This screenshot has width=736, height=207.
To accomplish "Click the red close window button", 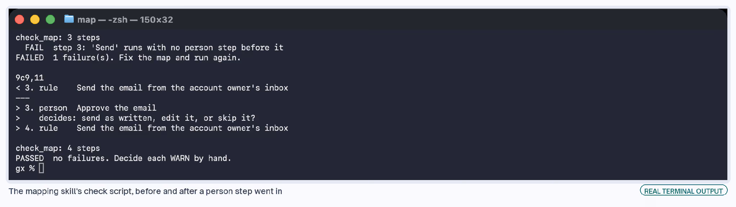I will pyautogui.click(x=19, y=19).
